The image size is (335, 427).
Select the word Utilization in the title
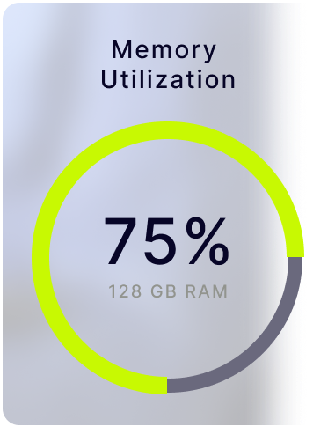click(x=168, y=79)
